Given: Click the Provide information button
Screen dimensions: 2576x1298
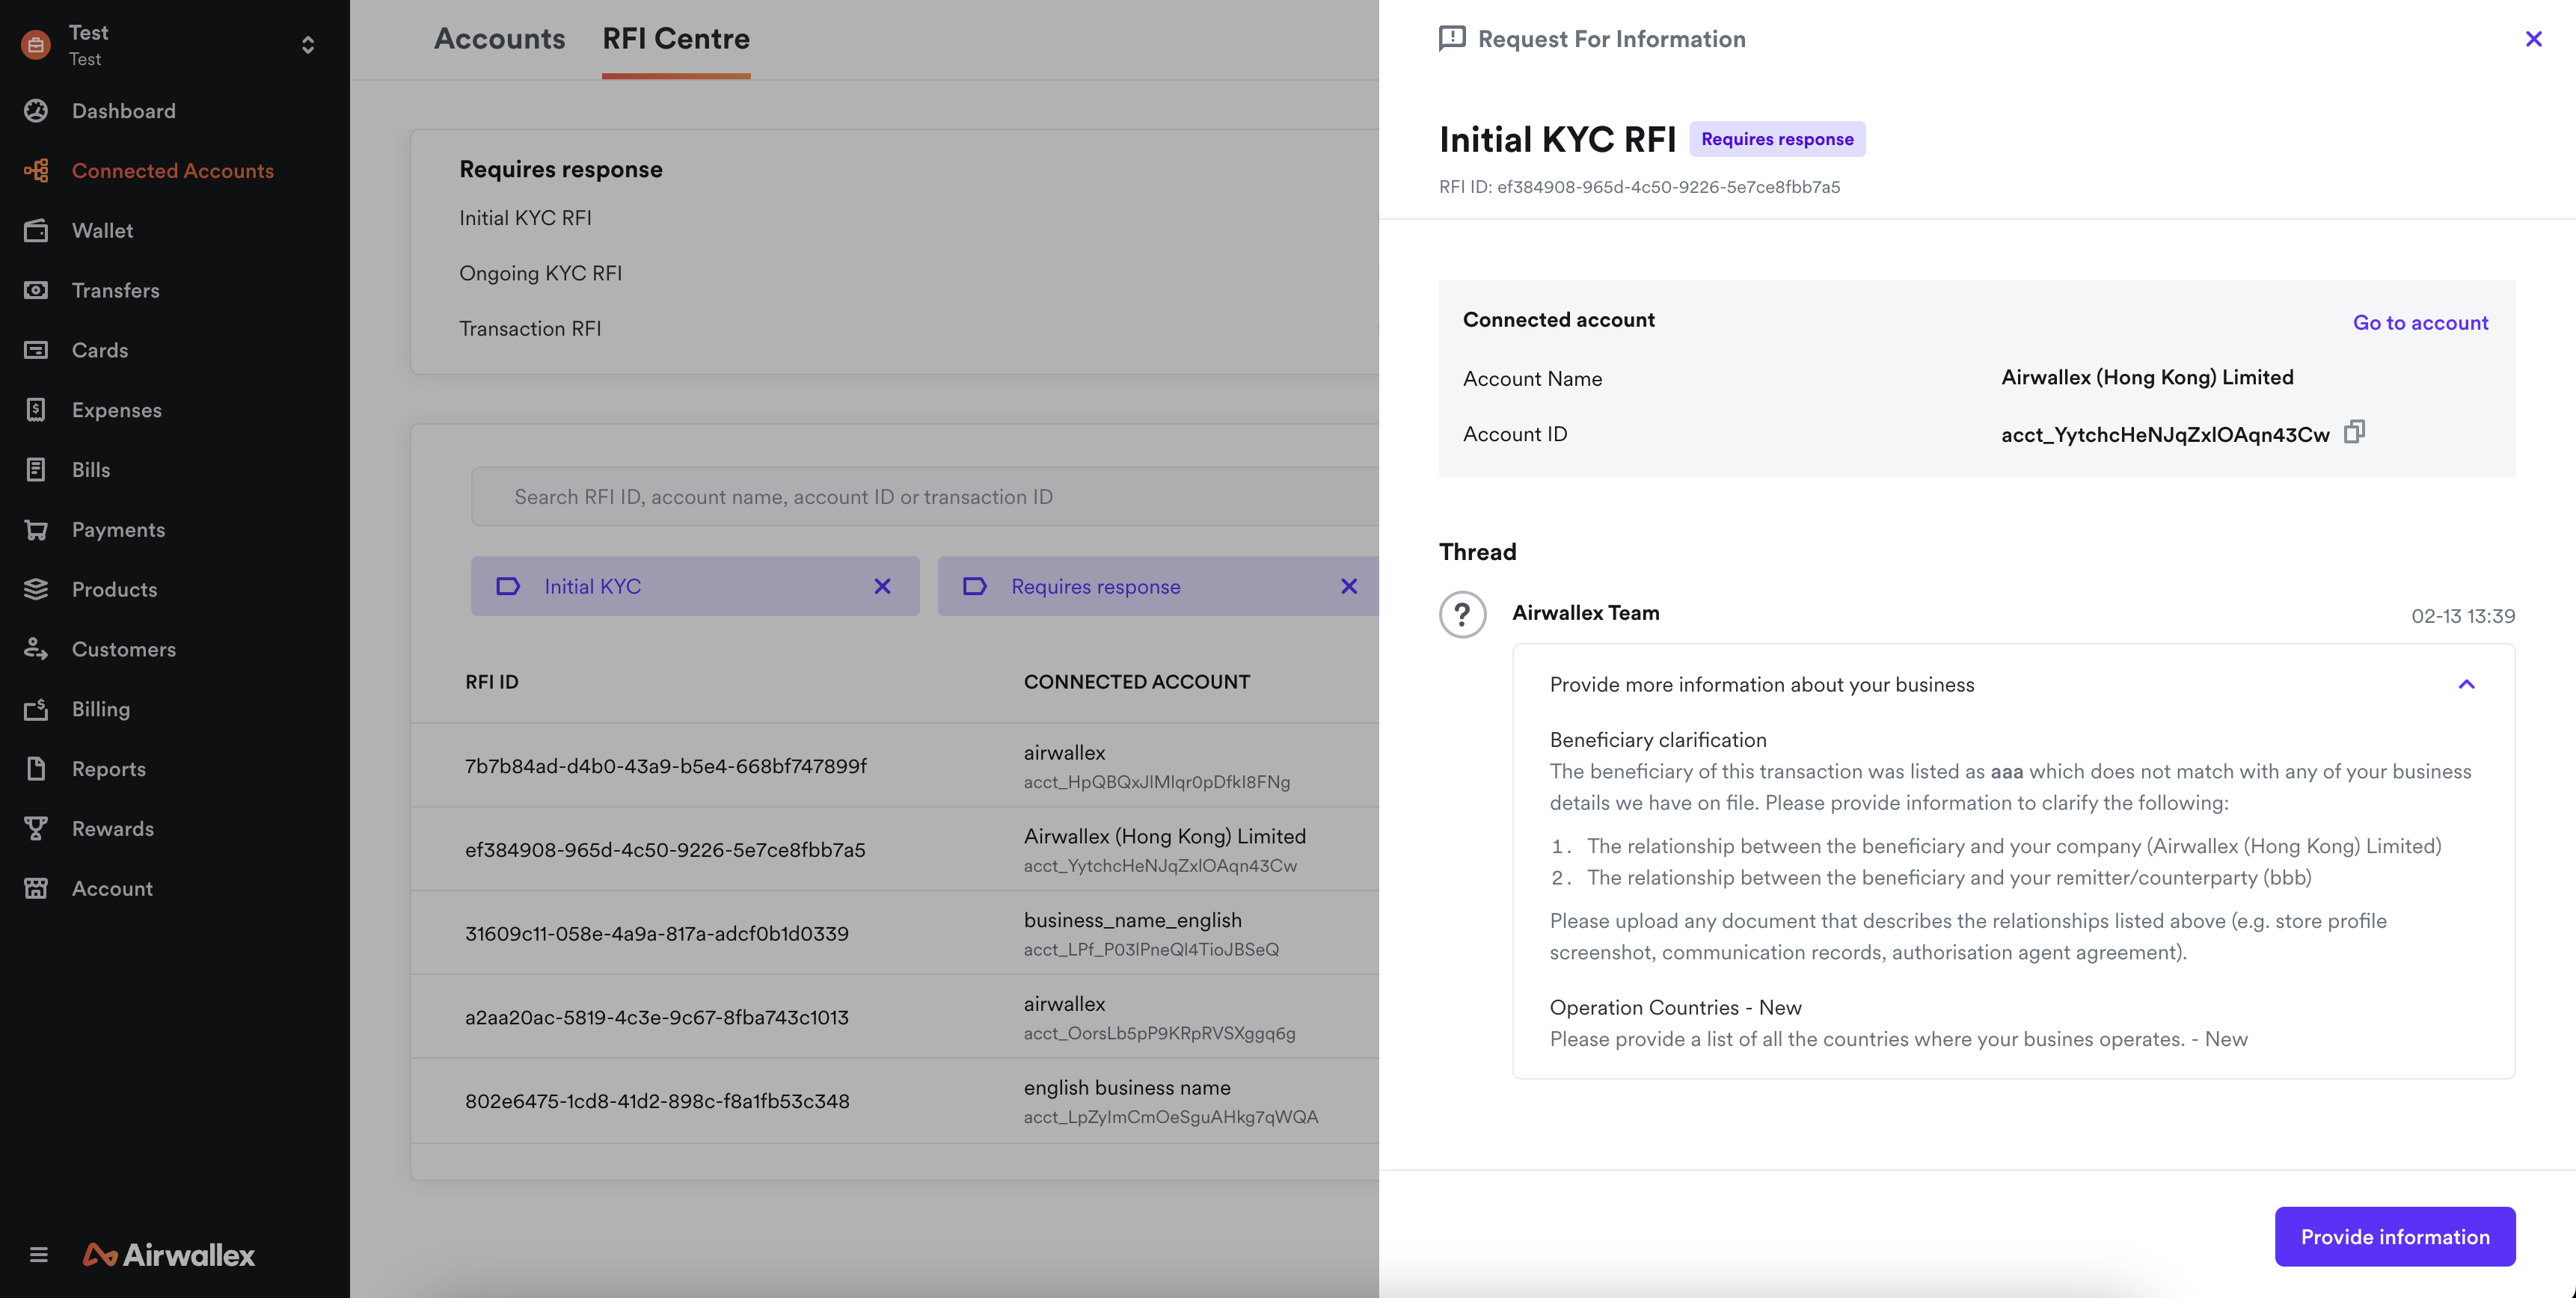Looking at the screenshot, I should (2394, 1237).
